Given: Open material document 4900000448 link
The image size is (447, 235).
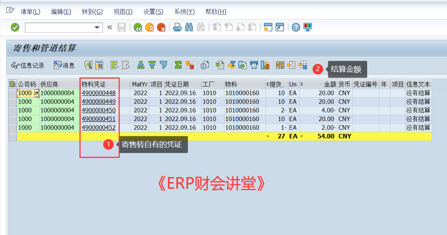Looking at the screenshot, I should (99, 93).
